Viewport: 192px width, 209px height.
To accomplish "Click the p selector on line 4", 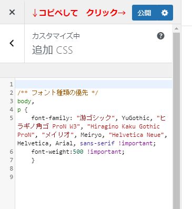I will click(x=19, y=110).
